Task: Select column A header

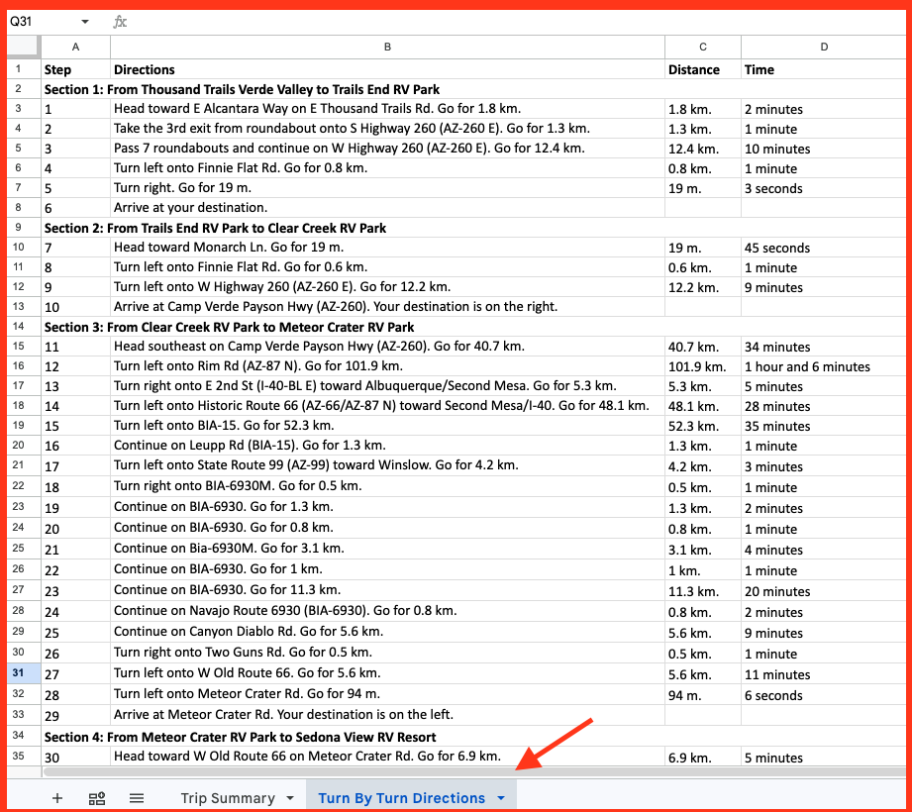Action: (x=75, y=47)
